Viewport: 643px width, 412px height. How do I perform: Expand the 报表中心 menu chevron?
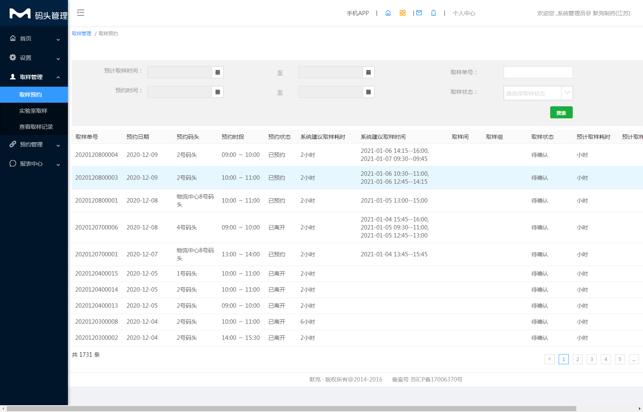click(x=58, y=164)
